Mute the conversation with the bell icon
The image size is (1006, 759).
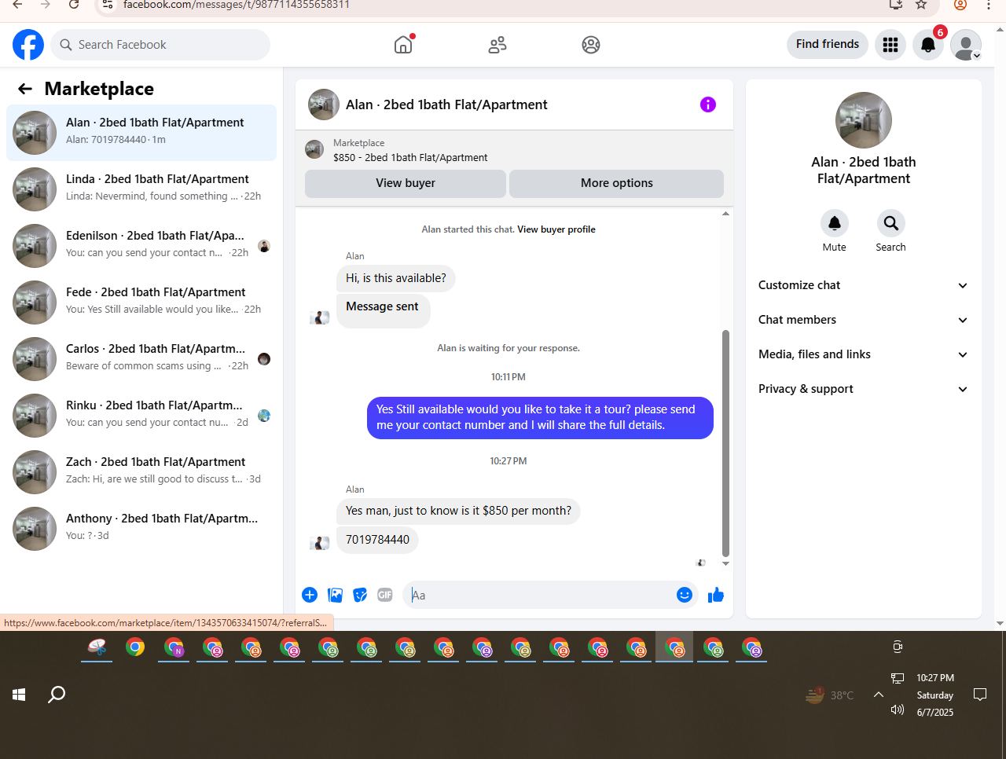pos(835,223)
